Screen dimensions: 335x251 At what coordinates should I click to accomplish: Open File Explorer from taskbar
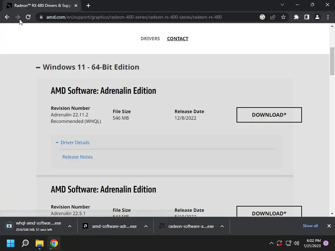40,243
